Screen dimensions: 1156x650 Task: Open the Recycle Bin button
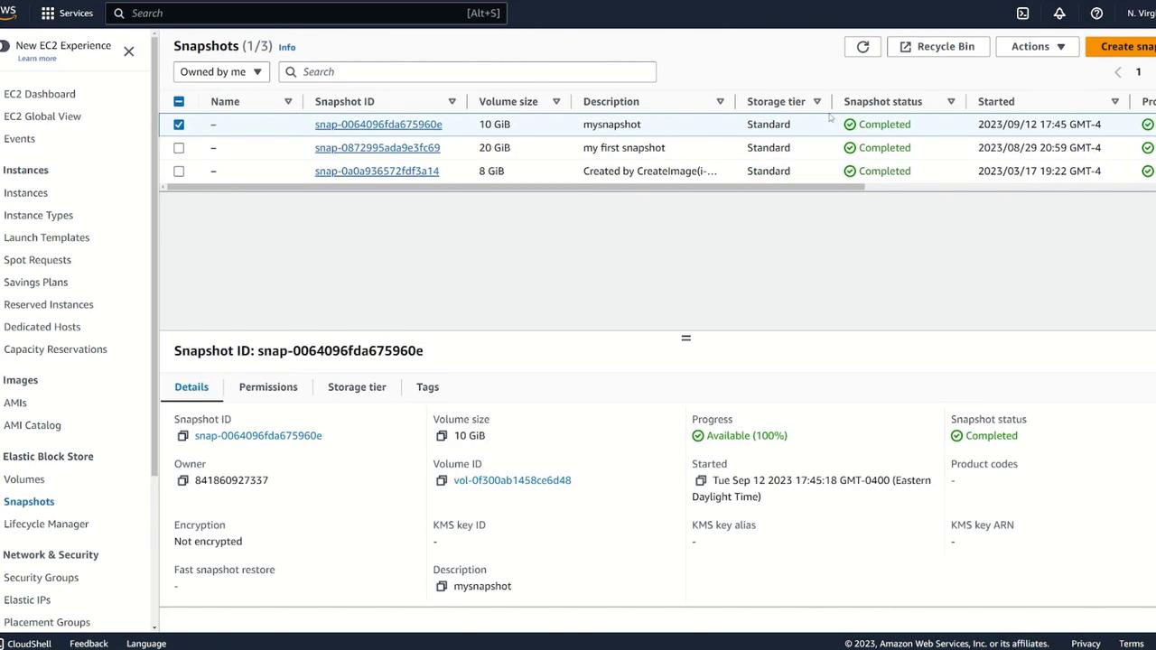point(937,47)
